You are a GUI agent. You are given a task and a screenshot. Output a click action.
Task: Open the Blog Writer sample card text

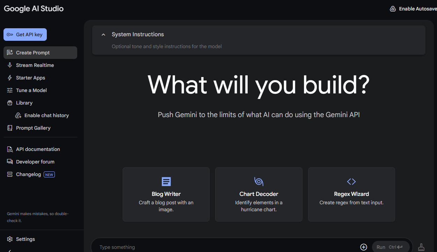(166, 202)
